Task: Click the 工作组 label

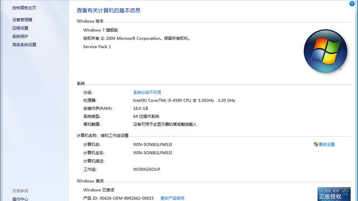Action: coord(89,169)
